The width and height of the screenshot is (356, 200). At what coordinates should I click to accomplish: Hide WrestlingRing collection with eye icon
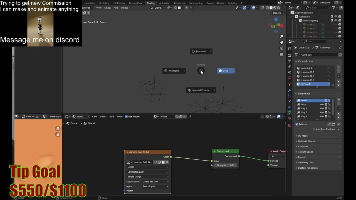pyautogui.click(x=336, y=21)
